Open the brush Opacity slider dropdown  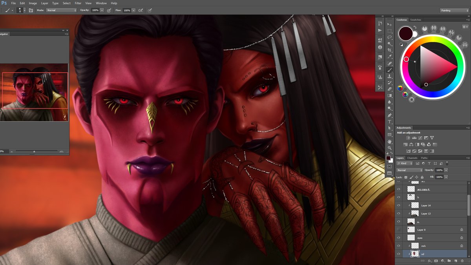tap(102, 10)
